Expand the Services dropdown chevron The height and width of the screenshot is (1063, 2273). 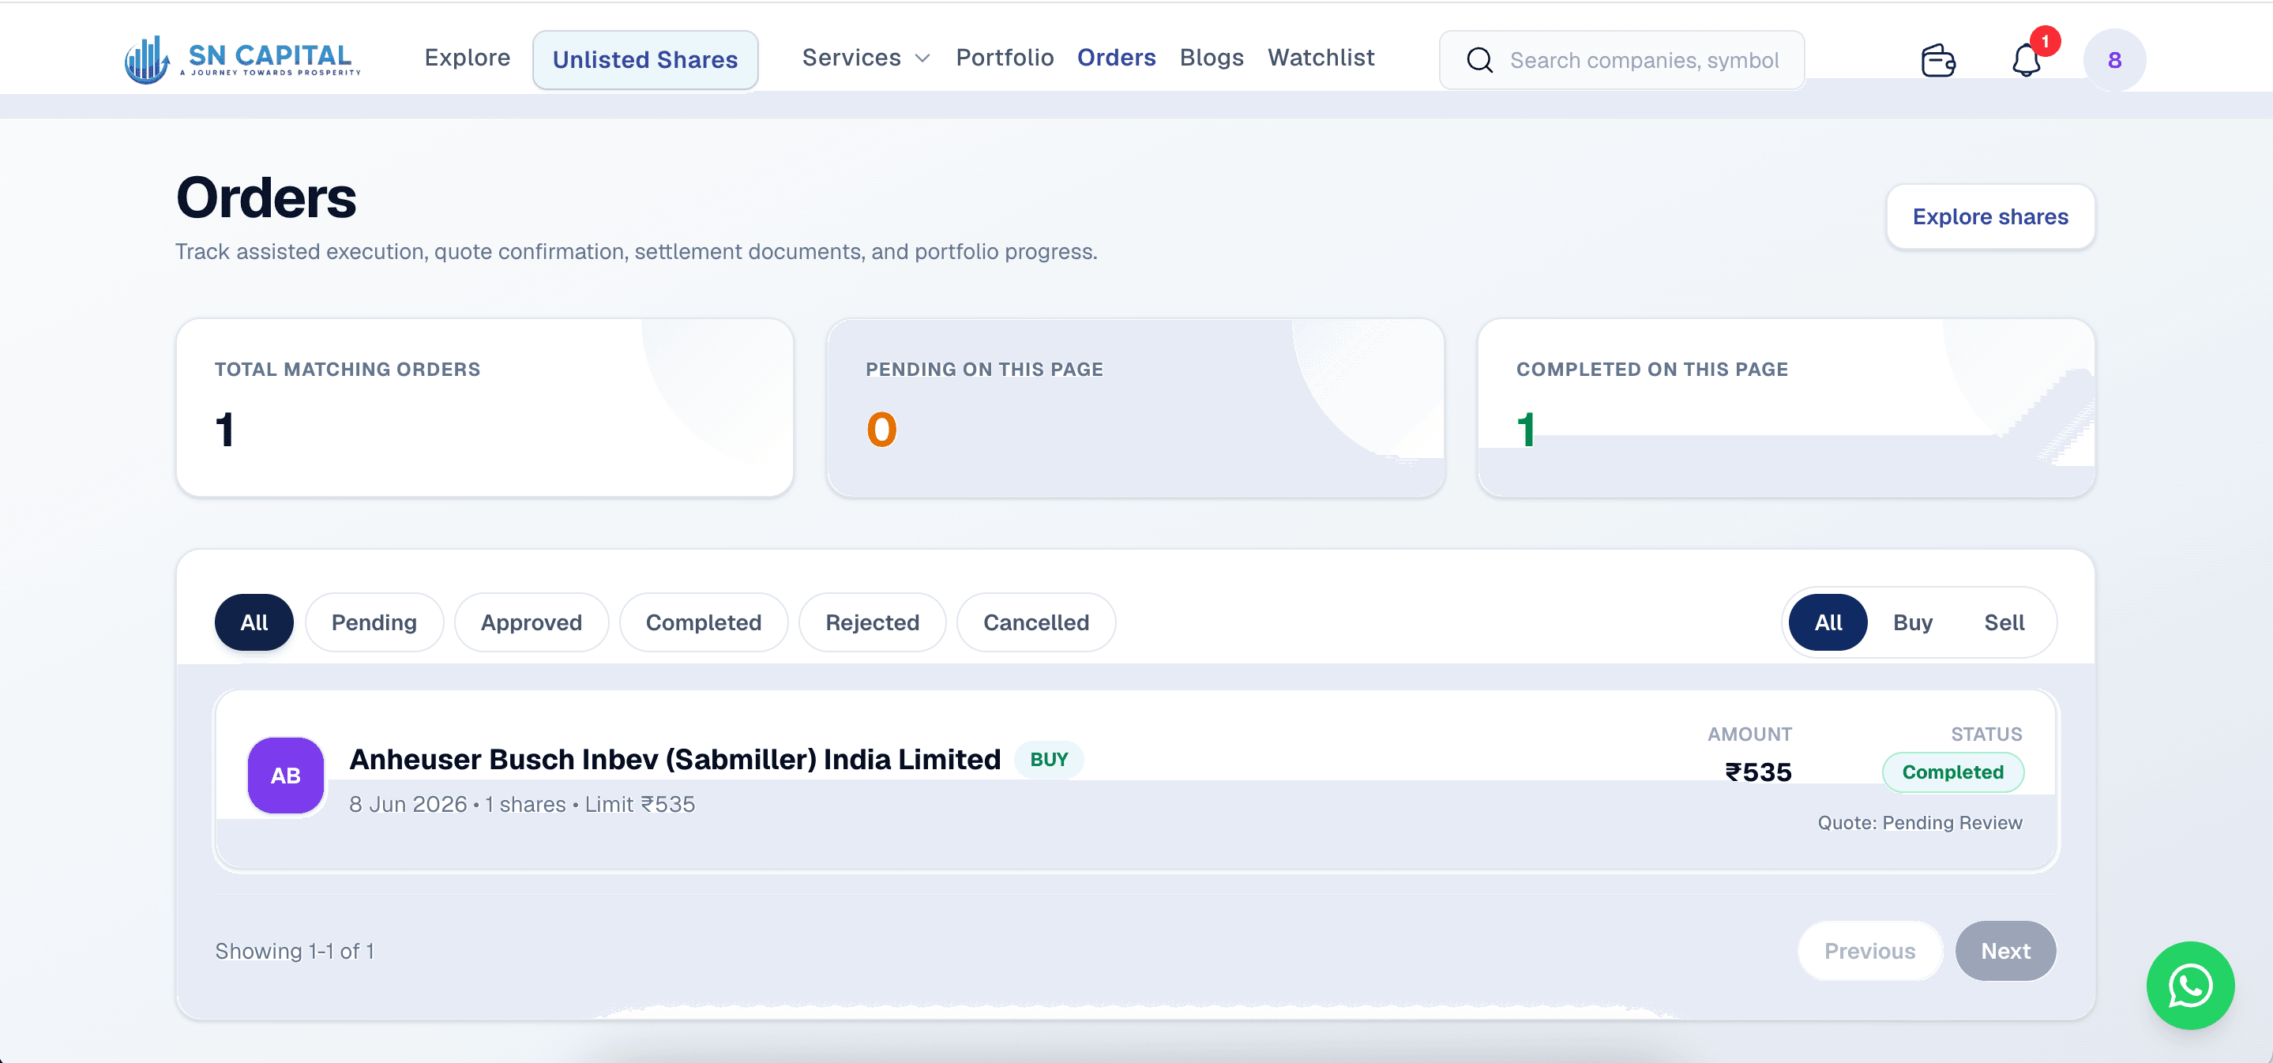[x=923, y=58]
